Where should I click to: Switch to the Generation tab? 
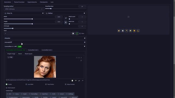(x=7, y=2)
